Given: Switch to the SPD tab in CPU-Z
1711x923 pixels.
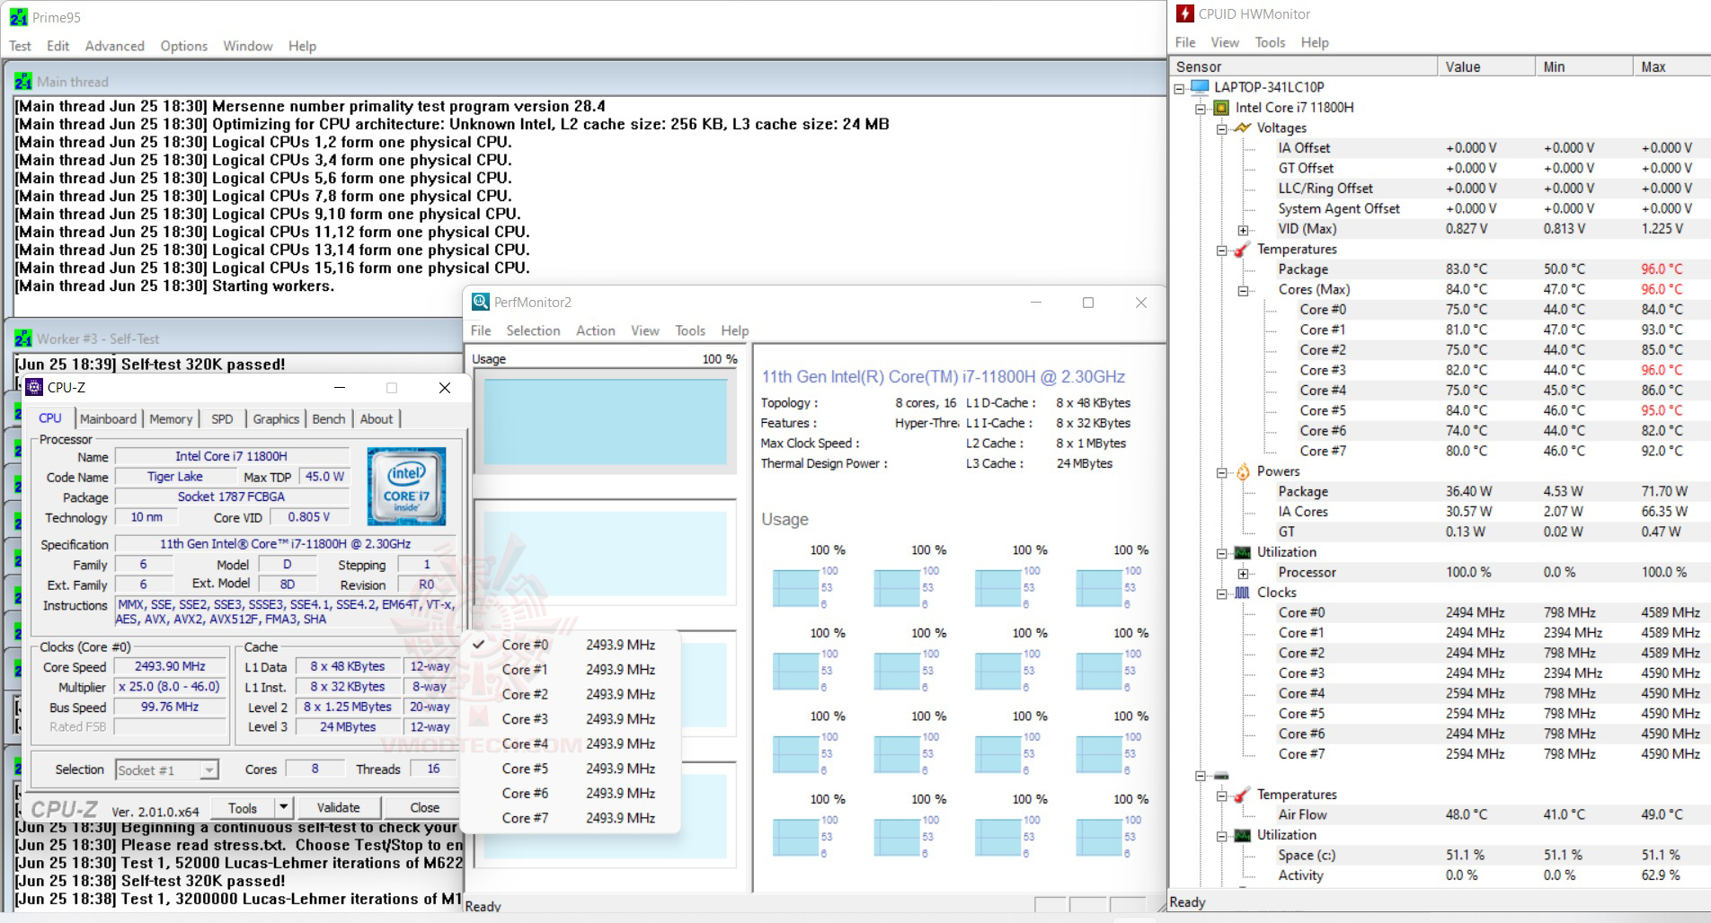Looking at the screenshot, I should click(x=222, y=419).
